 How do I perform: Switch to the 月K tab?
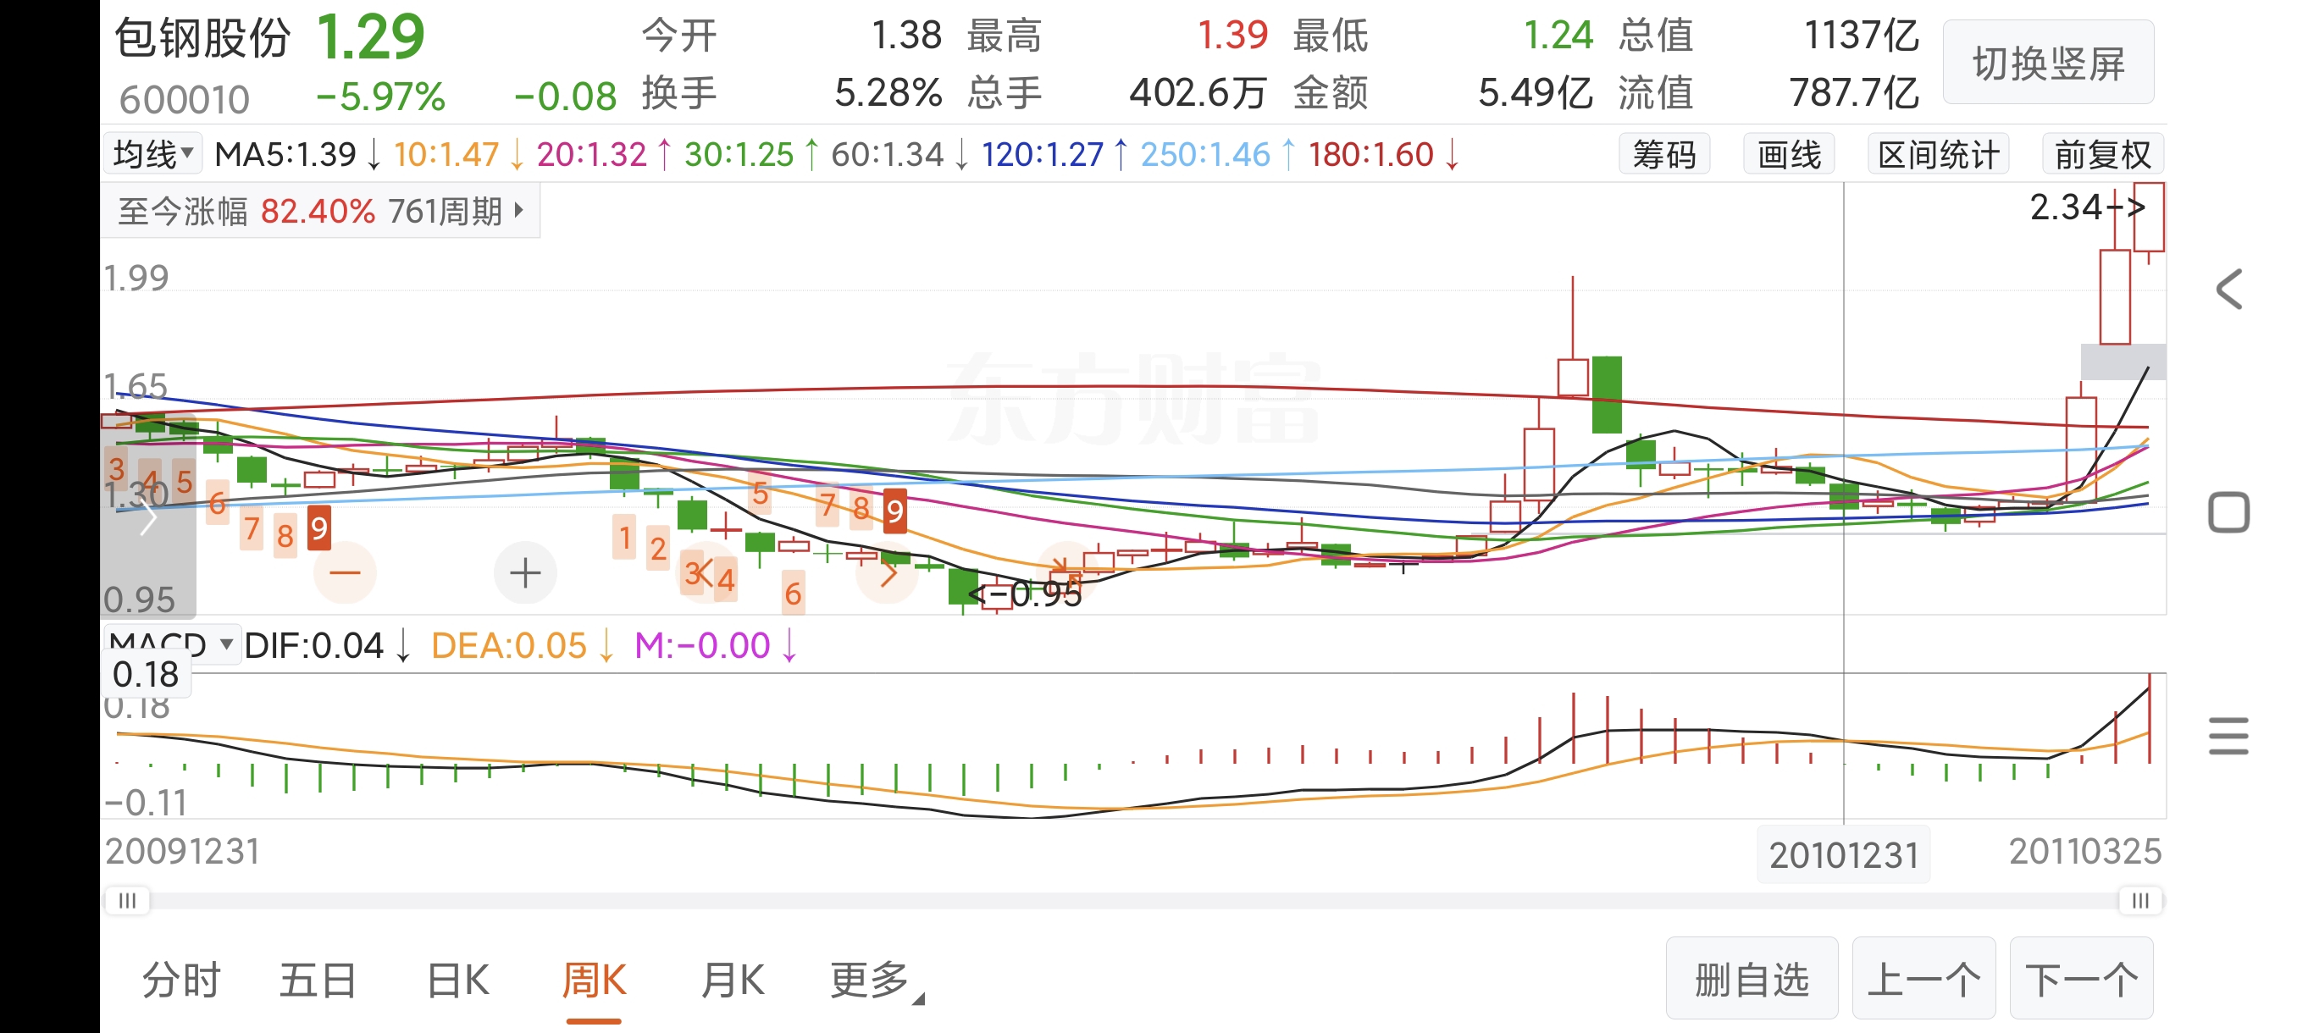(x=731, y=981)
